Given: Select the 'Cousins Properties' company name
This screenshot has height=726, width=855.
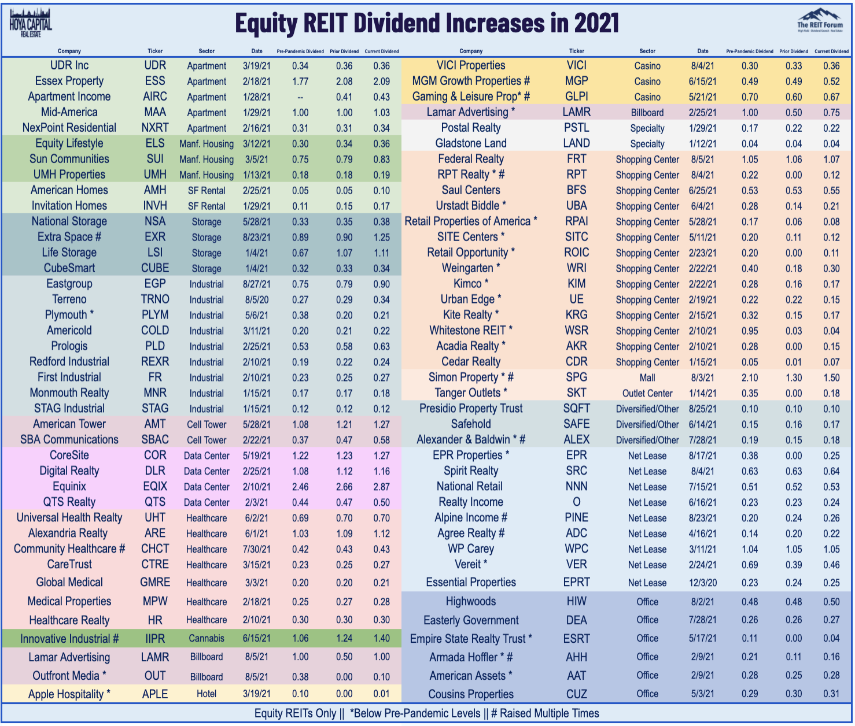Looking at the screenshot, I should coord(471,694).
